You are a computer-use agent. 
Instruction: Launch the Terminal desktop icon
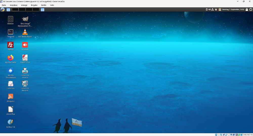pos(11,32)
